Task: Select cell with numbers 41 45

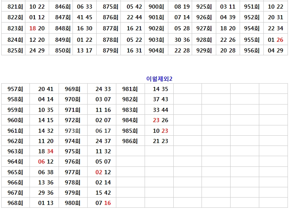Action: (x=84, y=17)
